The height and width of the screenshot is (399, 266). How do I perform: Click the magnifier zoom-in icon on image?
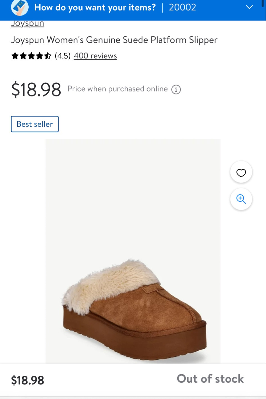coord(241,199)
